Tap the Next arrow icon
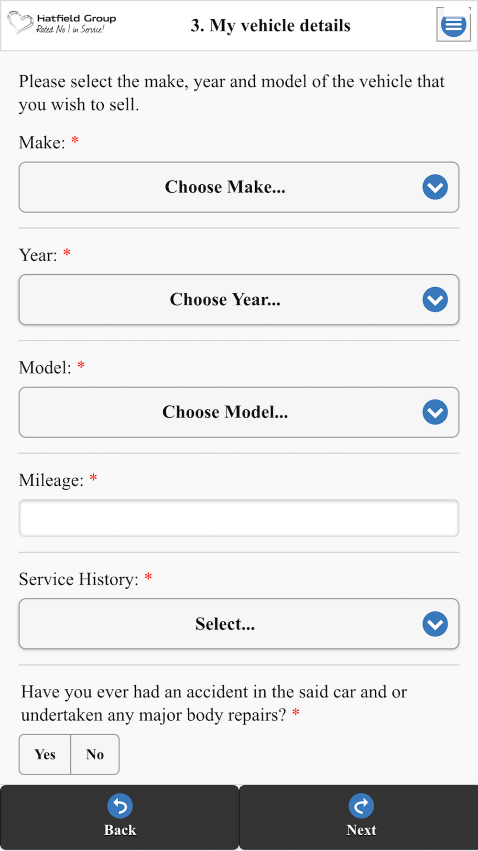Image resolution: width=478 pixels, height=851 pixels. click(x=361, y=806)
